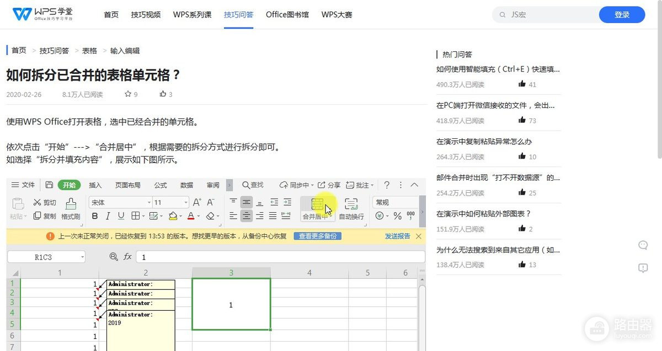Open the 首页 navigation tab
The height and width of the screenshot is (351, 662).
111,15
